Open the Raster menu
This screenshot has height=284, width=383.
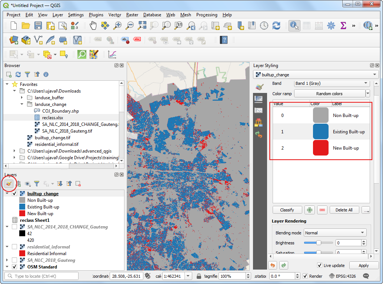132,15
